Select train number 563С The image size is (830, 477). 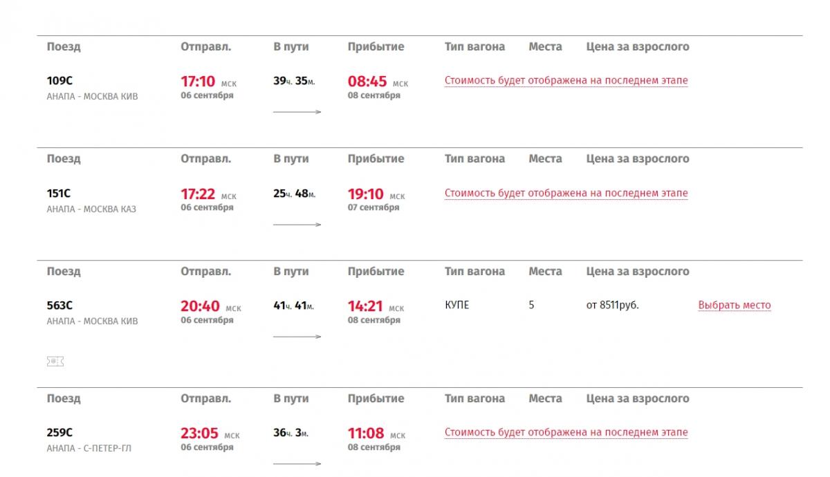coord(59,306)
